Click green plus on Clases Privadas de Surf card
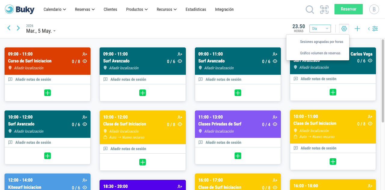This screenshot has width=385, height=190. point(238,156)
